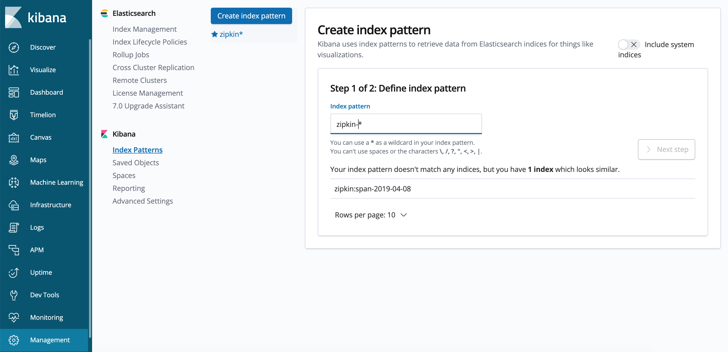
Task: Open APM via trace icon
Action: point(14,250)
